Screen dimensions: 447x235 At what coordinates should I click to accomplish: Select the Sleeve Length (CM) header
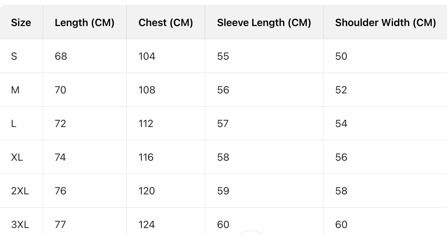coord(264,23)
